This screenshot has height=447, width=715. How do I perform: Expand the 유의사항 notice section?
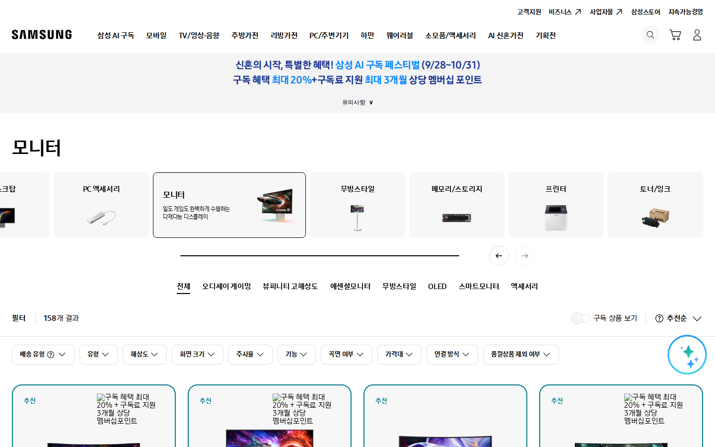click(x=357, y=102)
